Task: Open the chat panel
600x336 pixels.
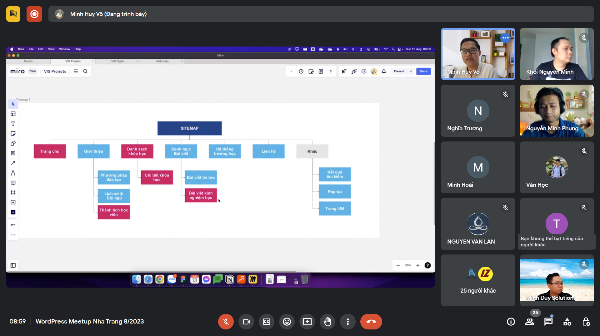Action: [548, 322]
